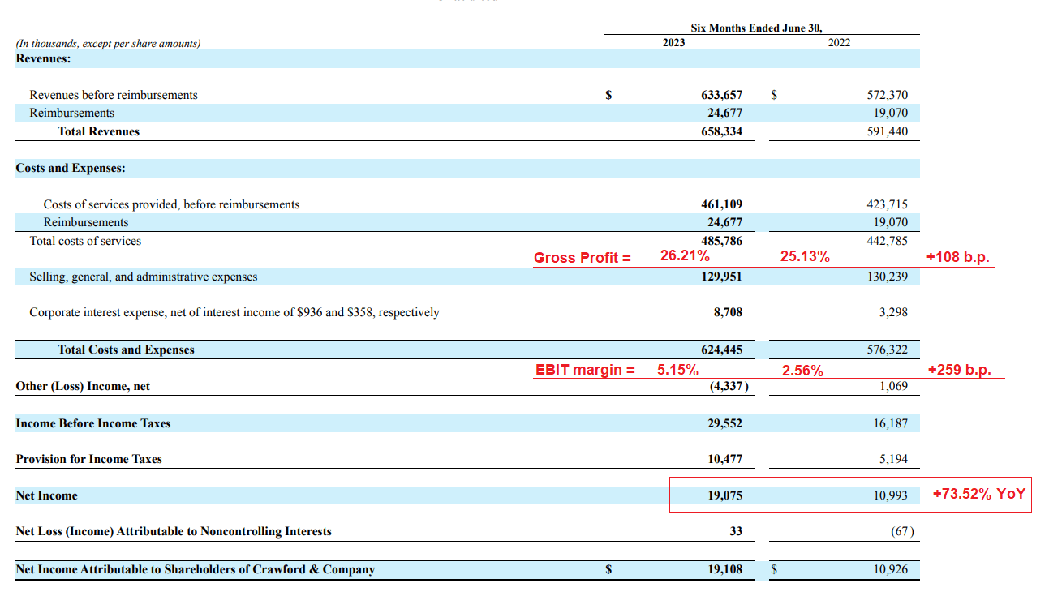Click the 33 noncontrolling interests value

[x=735, y=531]
